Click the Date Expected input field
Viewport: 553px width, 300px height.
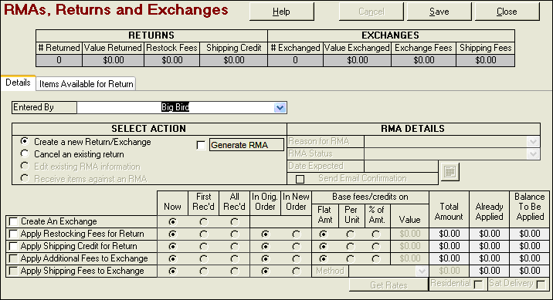401,167
